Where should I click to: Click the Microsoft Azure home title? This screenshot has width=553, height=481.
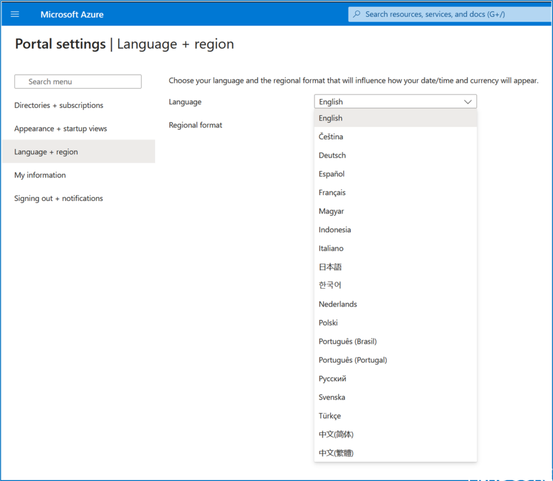pos(72,14)
